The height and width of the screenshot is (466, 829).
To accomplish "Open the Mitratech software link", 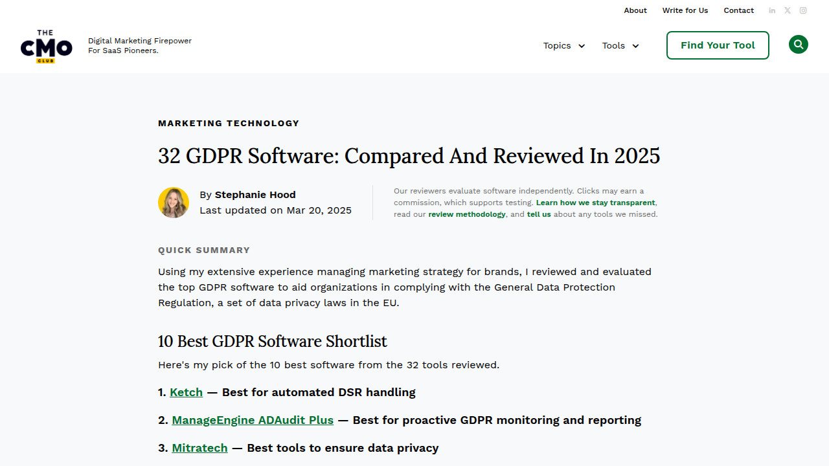I will click(199, 448).
